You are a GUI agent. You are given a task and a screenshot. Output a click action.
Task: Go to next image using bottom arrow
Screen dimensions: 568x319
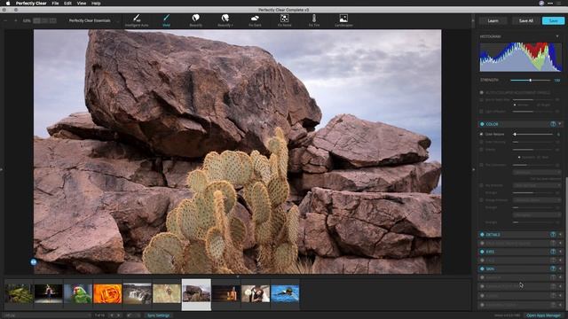(x=119, y=315)
